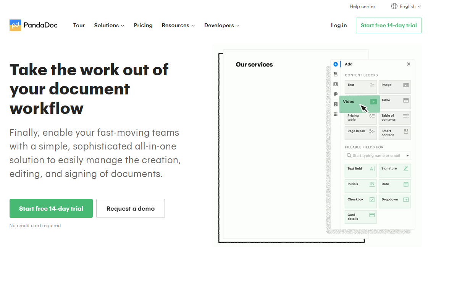Click the Log in link

coord(339,25)
